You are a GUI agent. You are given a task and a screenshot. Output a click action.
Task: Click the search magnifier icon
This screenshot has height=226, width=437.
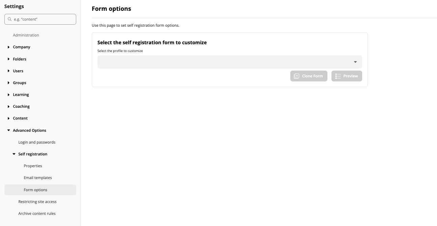[9, 19]
